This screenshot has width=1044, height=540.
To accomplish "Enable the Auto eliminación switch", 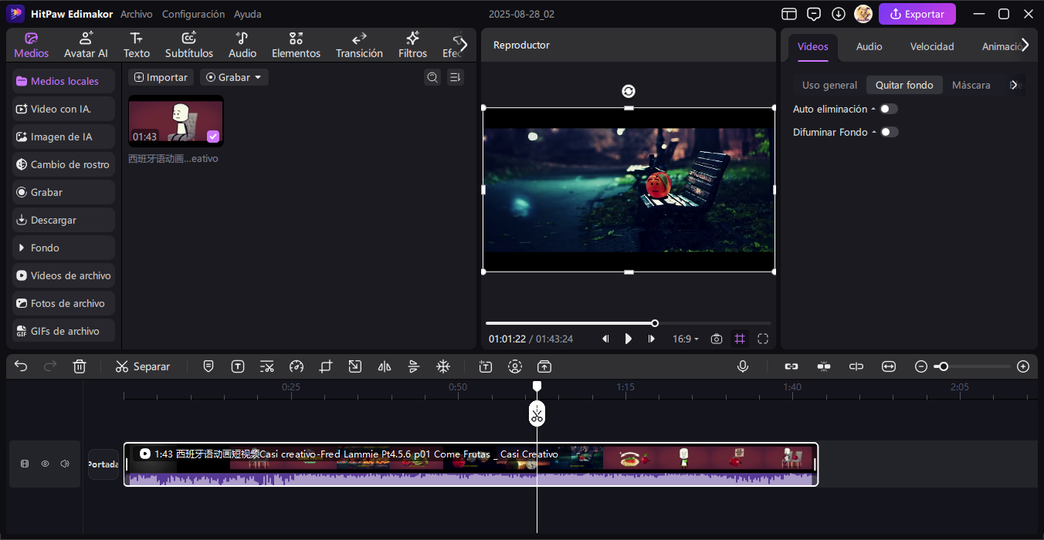I will coord(889,109).
